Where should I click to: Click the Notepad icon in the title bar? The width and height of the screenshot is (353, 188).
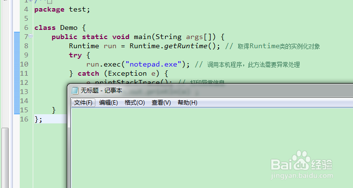pyautogui.click(x=75, y=91)
